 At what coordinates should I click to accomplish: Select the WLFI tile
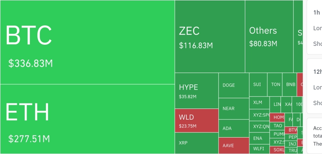point(259,149)
